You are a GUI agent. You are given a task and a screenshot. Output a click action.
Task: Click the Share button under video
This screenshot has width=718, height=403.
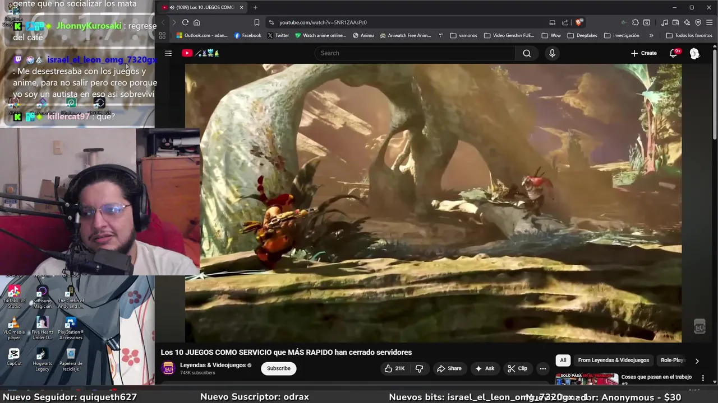tap(449, 368)
